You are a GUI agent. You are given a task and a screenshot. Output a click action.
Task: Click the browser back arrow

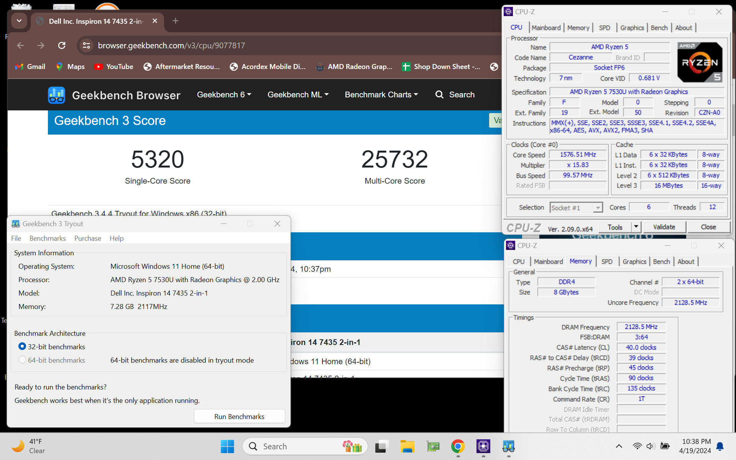click(x=21, y=46)
